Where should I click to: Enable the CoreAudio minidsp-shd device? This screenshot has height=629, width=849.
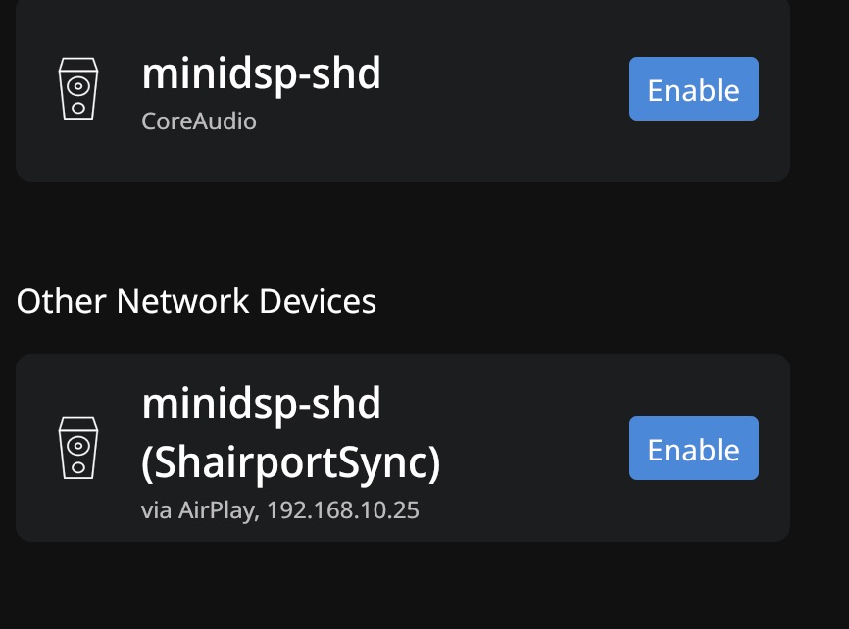tap(693, 89)
